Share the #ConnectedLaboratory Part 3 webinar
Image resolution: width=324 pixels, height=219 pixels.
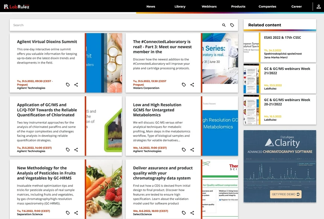coord(192,85)
